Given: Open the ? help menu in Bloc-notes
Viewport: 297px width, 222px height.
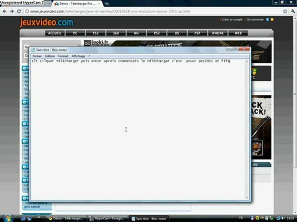Looking at the screenshot, I should [x=89, y=56].
